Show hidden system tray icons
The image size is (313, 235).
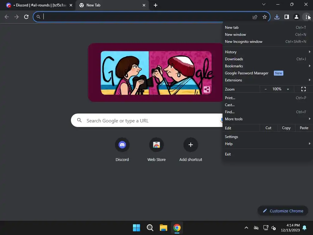246,228
